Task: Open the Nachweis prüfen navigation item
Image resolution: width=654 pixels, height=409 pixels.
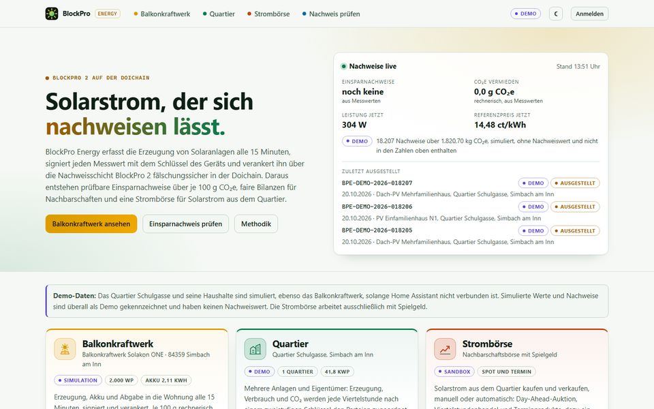Action: [331, 14]
